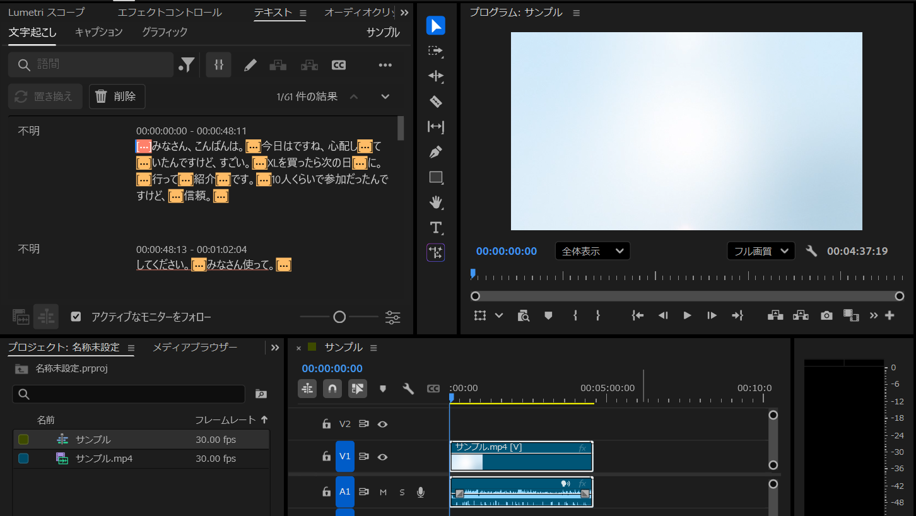
Task: Open the monitor settings wrench icon
Action: pyautogui.click(x=811, y=251)
